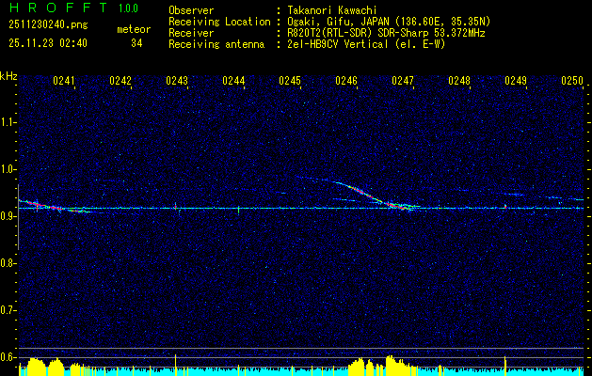The height and width of the screenshot is (376, 592).
Task: Click the short echo burst at 0243
Action: (x=176, y=207)
